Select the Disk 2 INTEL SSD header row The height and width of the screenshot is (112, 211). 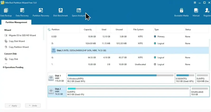pos(130,50)
